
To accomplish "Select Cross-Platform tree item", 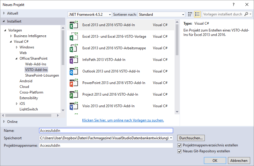I will [x=31, y=92].
